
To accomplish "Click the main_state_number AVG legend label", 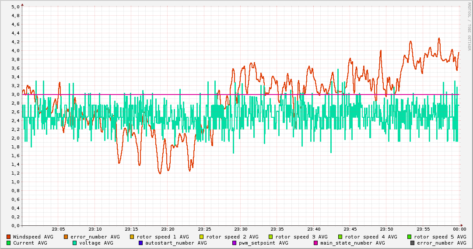I will [352, 243].
